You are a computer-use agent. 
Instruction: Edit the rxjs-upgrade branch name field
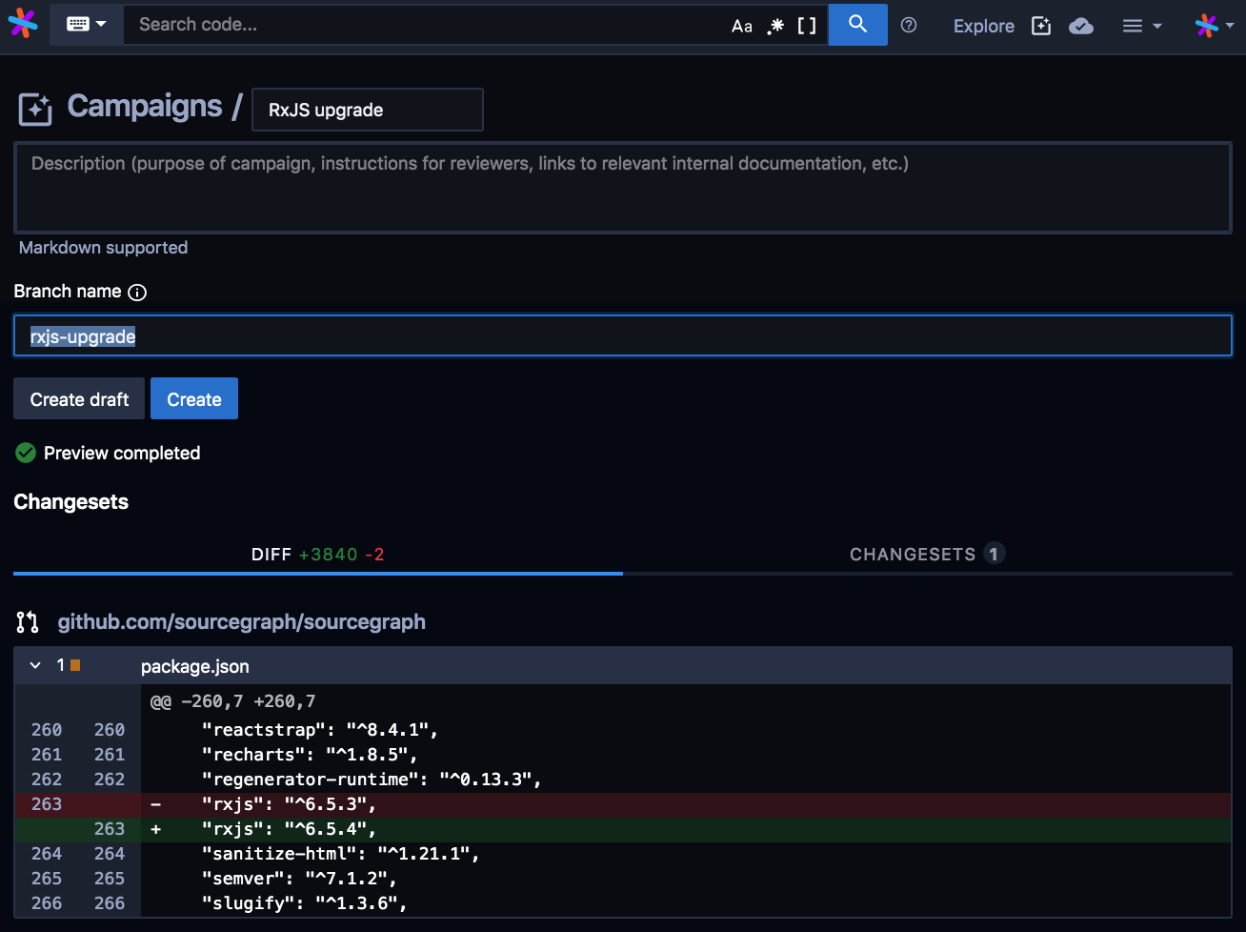[623, 336]
